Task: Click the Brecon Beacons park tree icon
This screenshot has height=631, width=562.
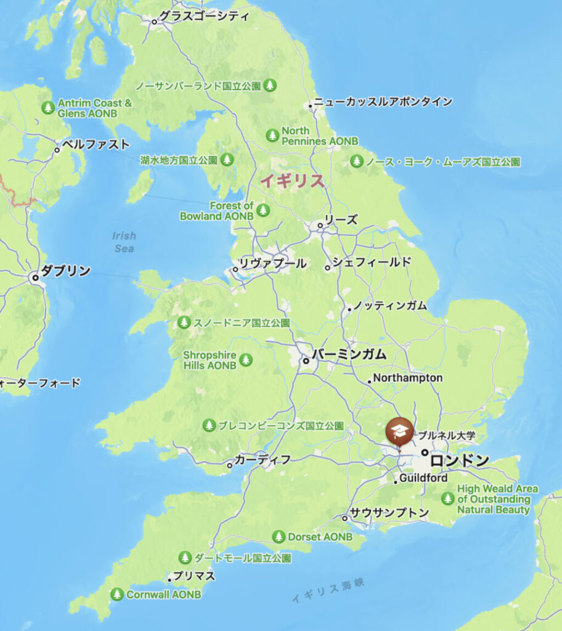Action: pyautogui.click(x=208, y=425)
